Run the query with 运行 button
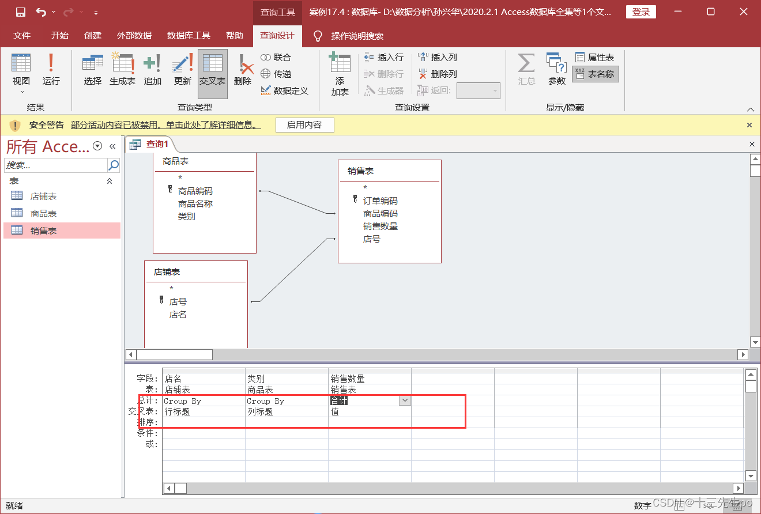Viewport: 761px width, 514px height. (x=51, y=70)
